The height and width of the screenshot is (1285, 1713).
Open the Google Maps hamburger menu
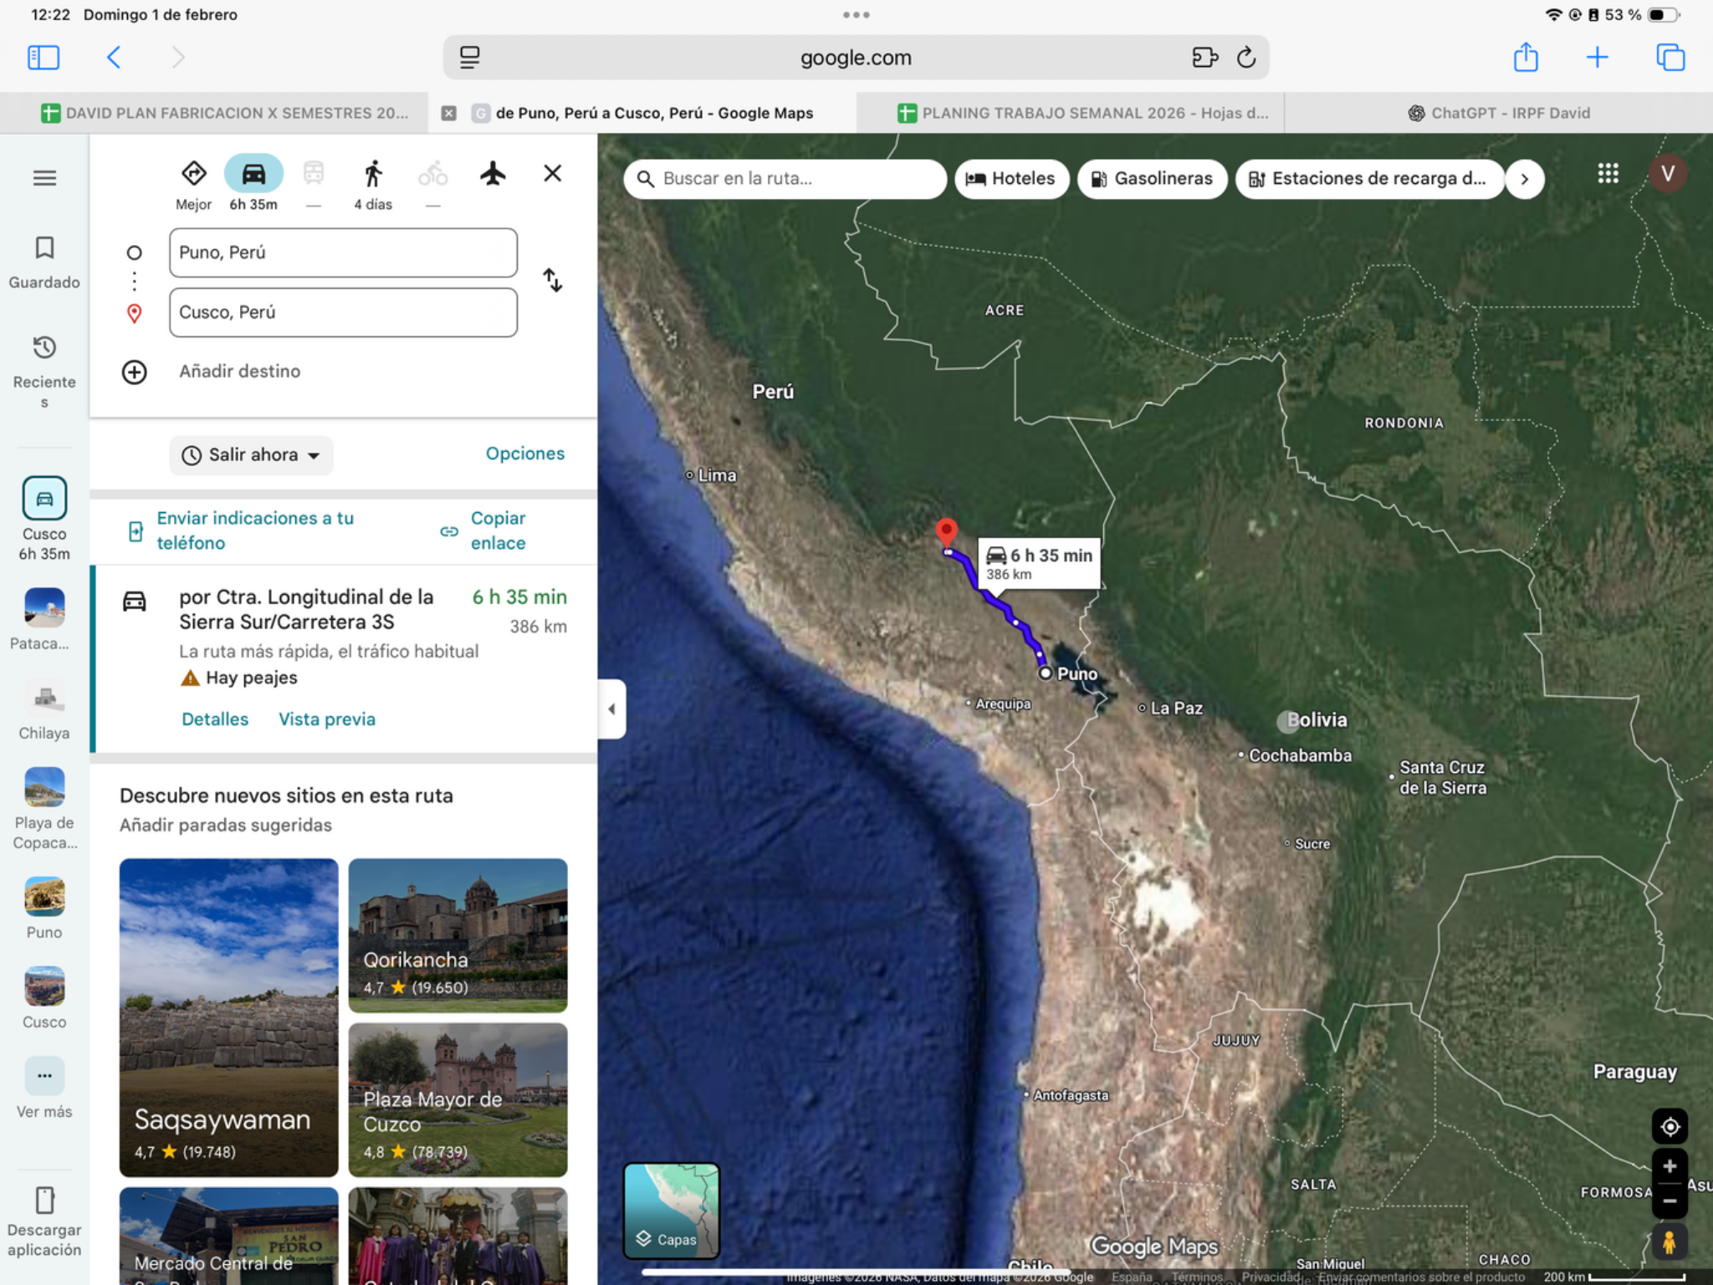[44, 178]
